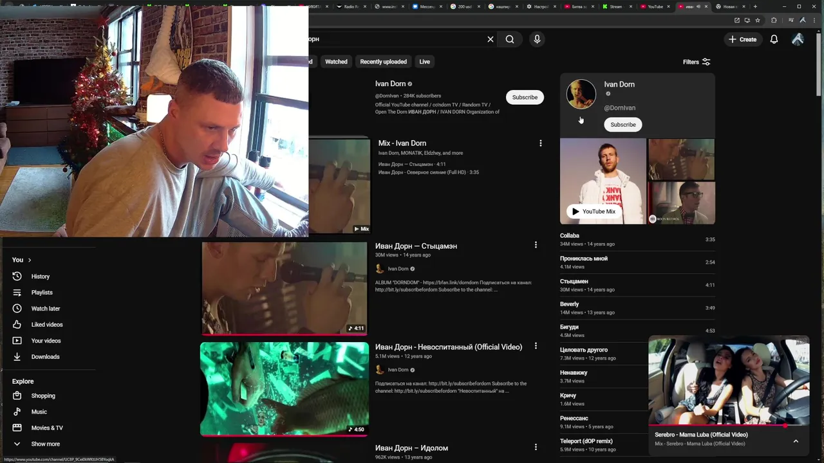The image size is (824, 463).
Task: Expand the You section chevron
Action: point(29,260)
